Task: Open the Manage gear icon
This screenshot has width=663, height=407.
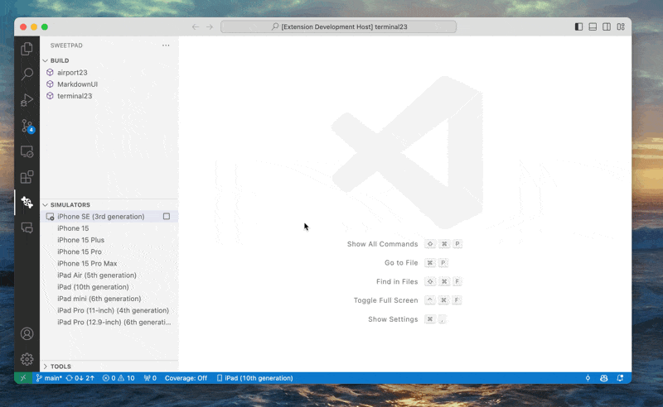Action: [27, 359]
